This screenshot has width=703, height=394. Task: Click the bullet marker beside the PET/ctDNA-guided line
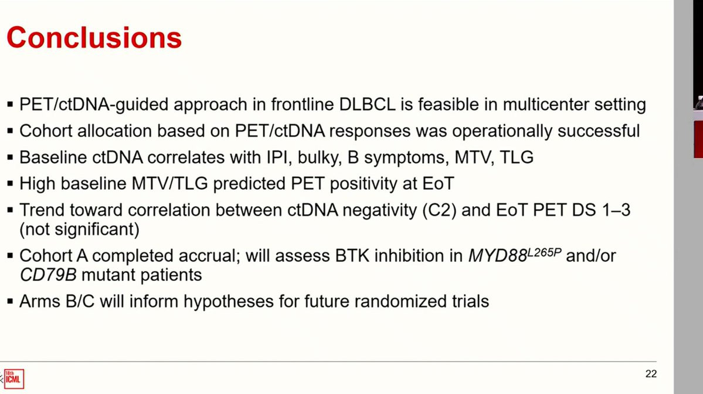[x=10, y=105]
